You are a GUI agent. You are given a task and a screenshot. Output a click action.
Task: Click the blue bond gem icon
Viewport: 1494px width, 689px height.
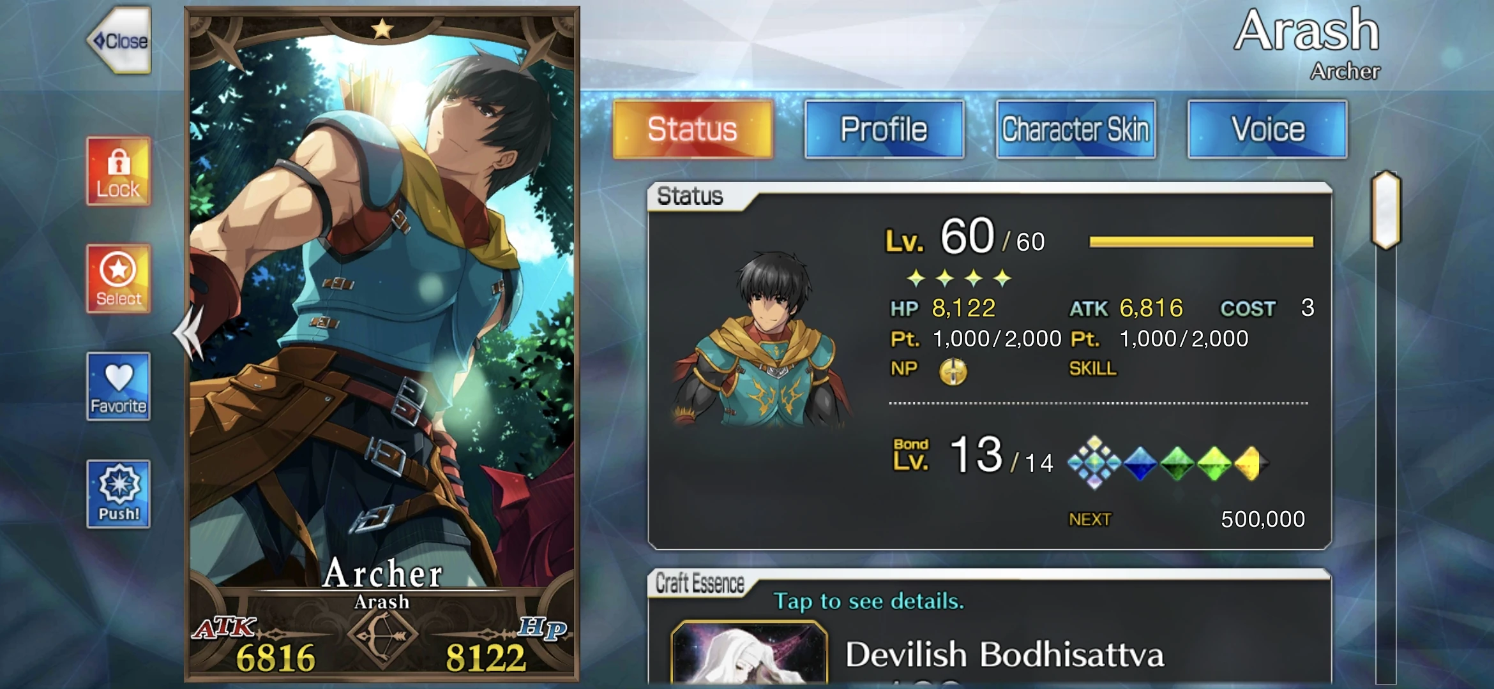(x=1140, y=463)
